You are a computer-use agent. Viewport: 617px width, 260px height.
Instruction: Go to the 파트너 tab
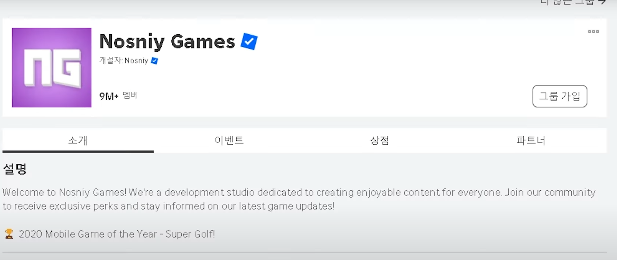coord(531,140)
